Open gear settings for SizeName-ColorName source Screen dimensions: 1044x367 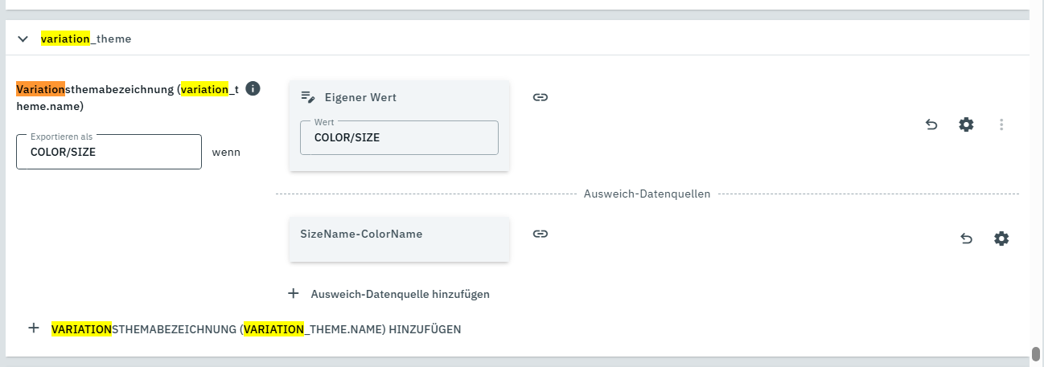click(x=1001, y=239)
